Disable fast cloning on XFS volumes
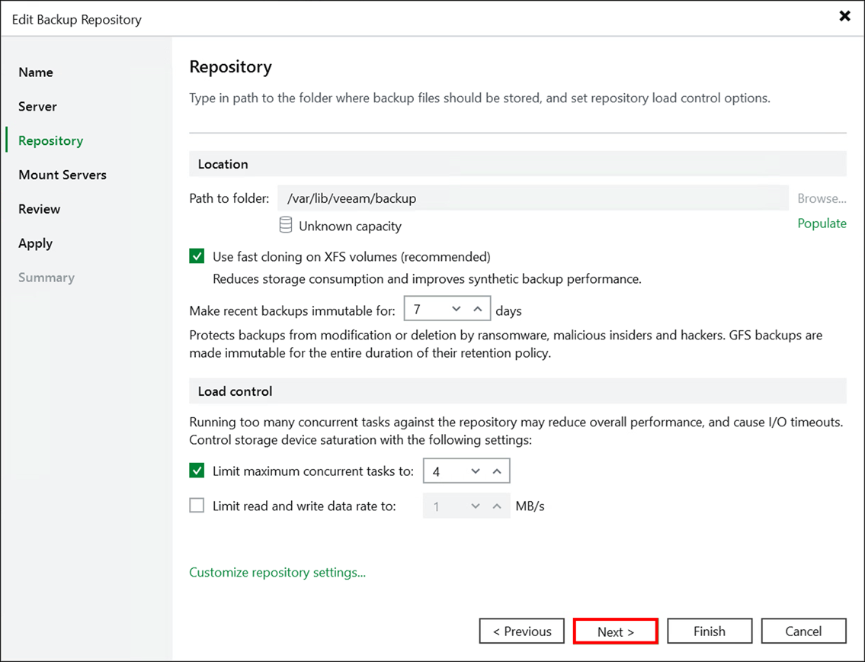865x662 pixels. pos(196,256)
